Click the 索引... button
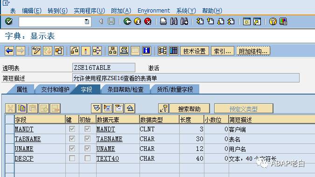This screenshot has height=177, width=315. coord(223,51)
